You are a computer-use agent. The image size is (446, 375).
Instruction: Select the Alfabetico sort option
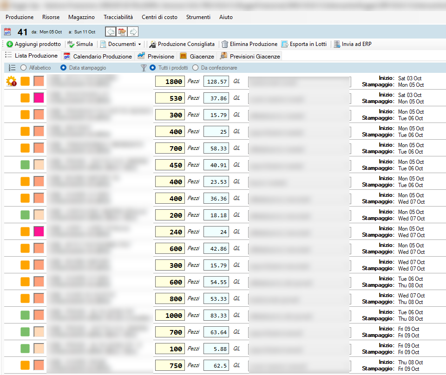pos(24,68)
